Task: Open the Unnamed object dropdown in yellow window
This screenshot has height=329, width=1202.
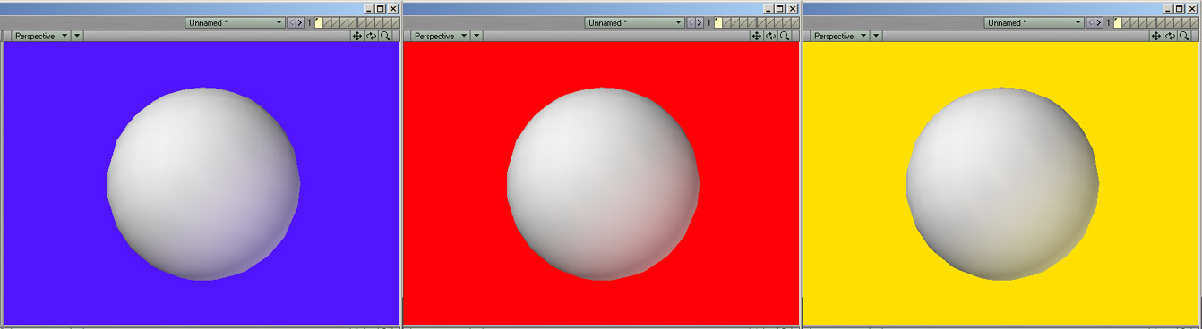Action: coord(1035,22)
